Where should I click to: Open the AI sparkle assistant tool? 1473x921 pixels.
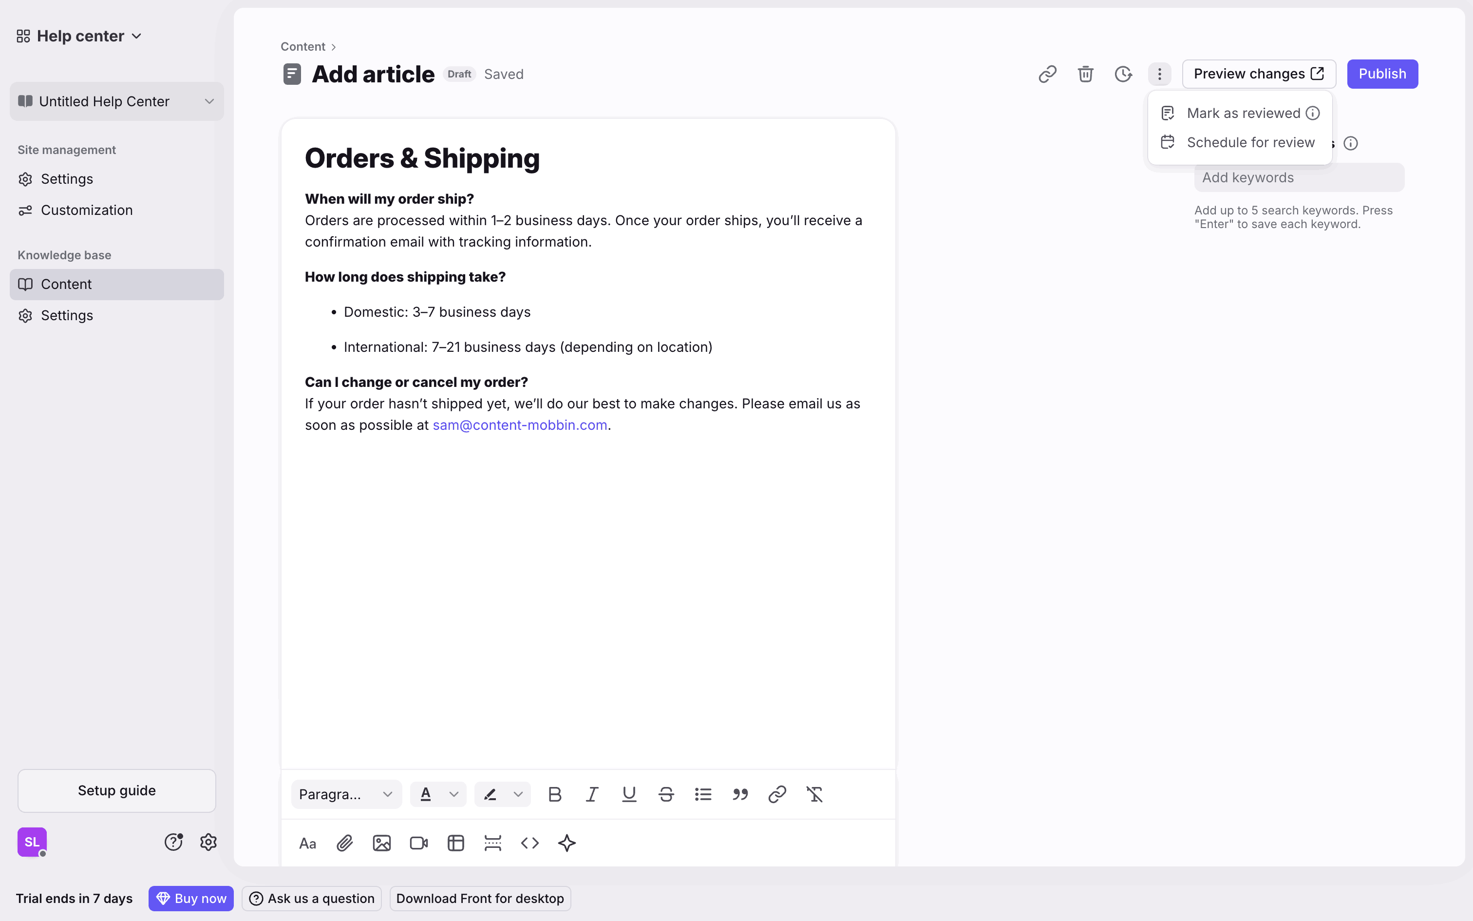567,843
